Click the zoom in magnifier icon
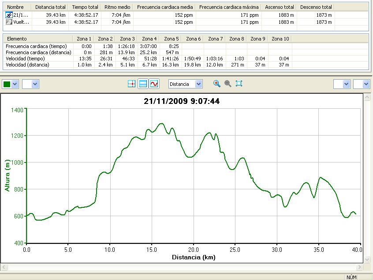The width and height of the screenshot is (373, 280). tap(217, 84)
